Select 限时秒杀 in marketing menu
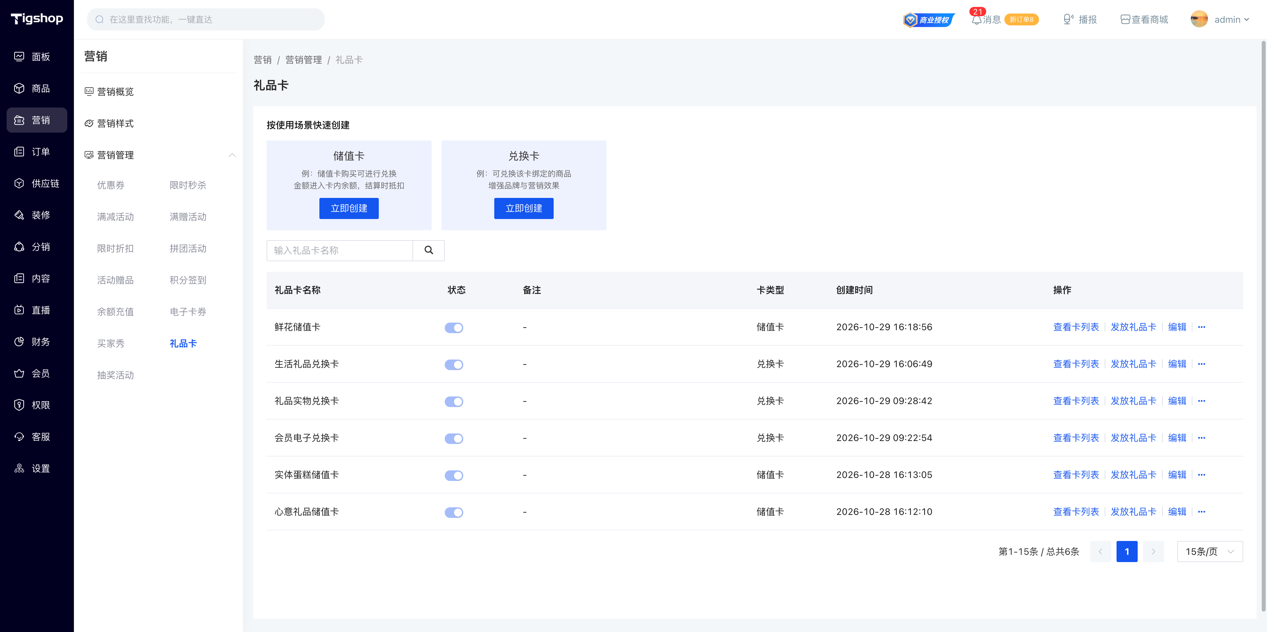The width and height of the screenshot is (1267, 632). pos(188,185)
